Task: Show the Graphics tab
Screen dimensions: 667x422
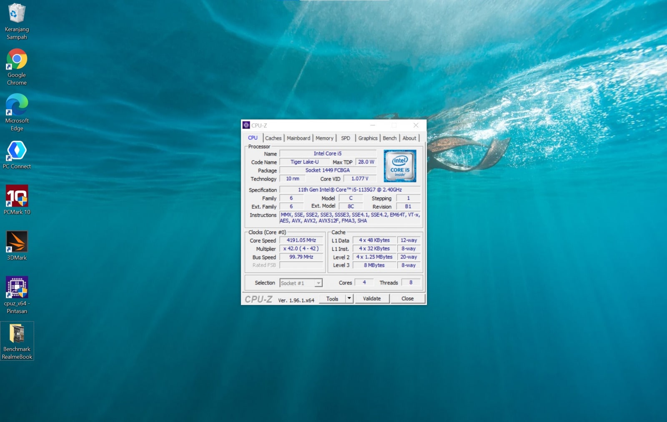Action: pyautogui.click(x=368, y=138)
